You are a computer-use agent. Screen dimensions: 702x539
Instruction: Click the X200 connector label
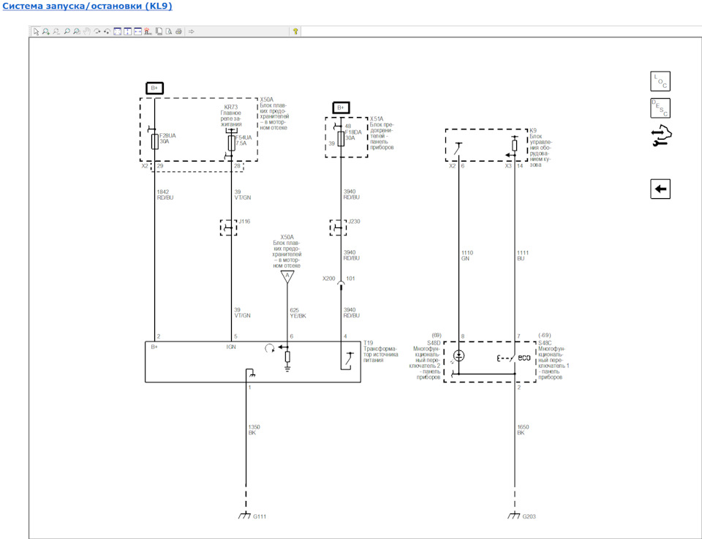(x=328, y=278)
